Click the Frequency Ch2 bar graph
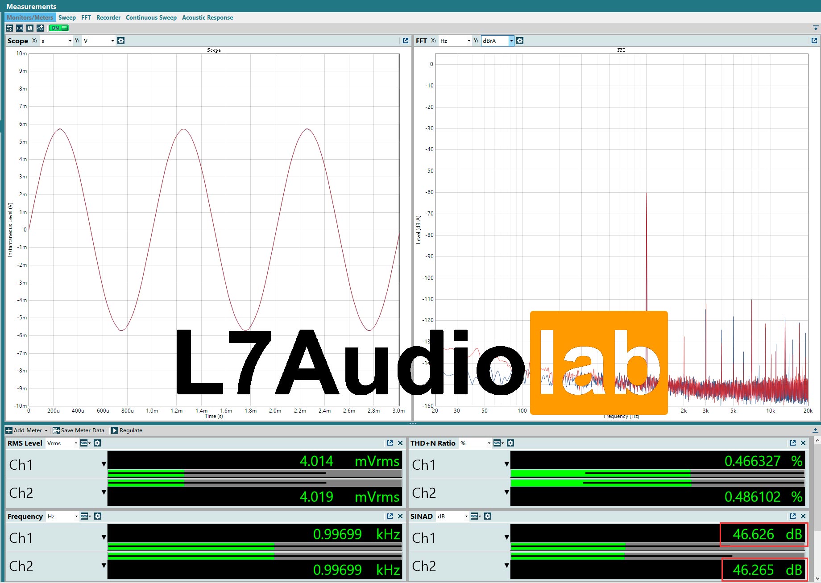 255,556
